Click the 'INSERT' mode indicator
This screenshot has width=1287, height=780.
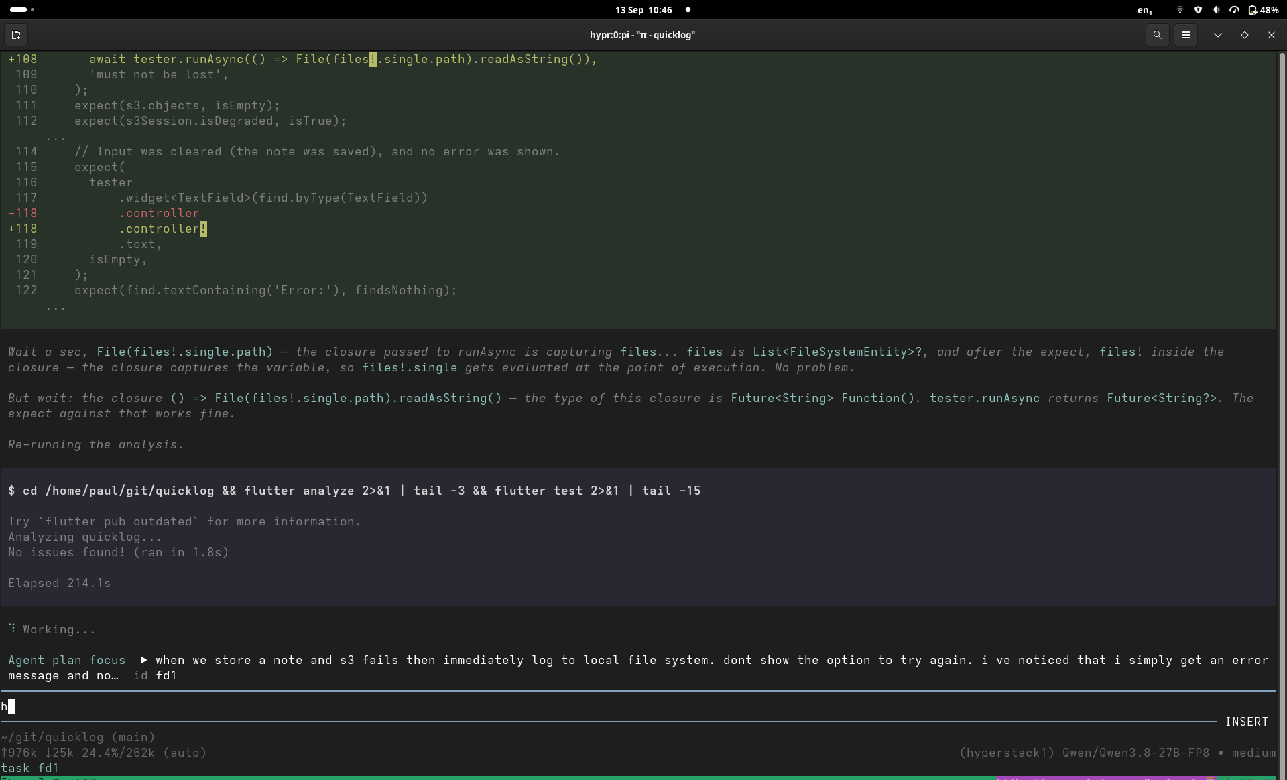point(1246,722)
